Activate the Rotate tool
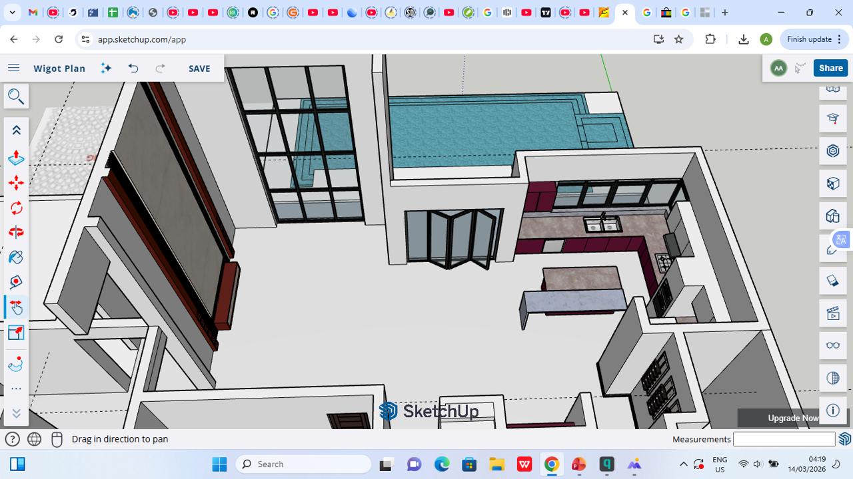Screen dimensions: 853x479 (16, 208)
